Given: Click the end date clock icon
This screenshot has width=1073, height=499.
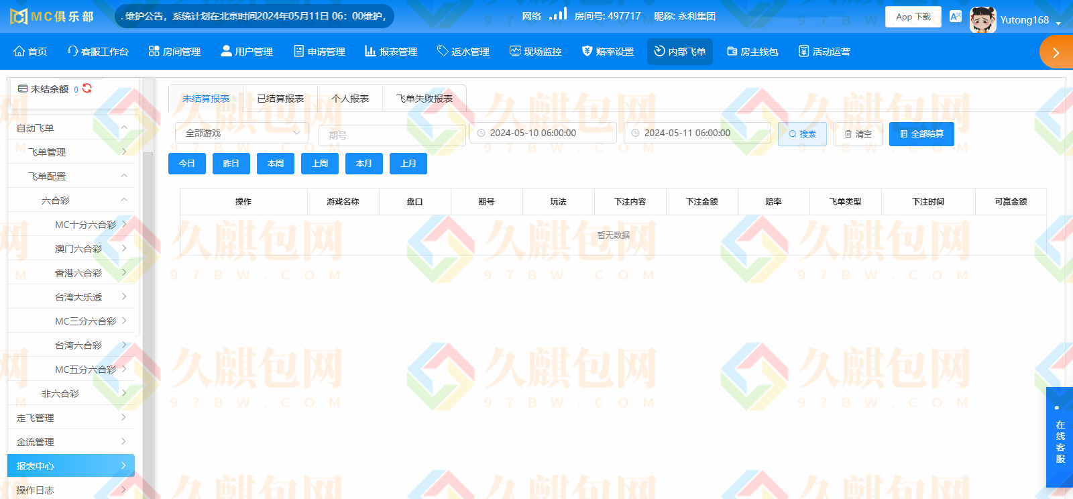Looking at the screenshot, I should [635, 133].
